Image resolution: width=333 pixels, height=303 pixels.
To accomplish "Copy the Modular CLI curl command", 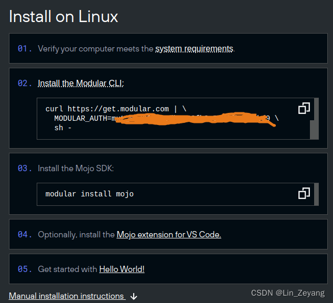I will click(x=304, y=108).
